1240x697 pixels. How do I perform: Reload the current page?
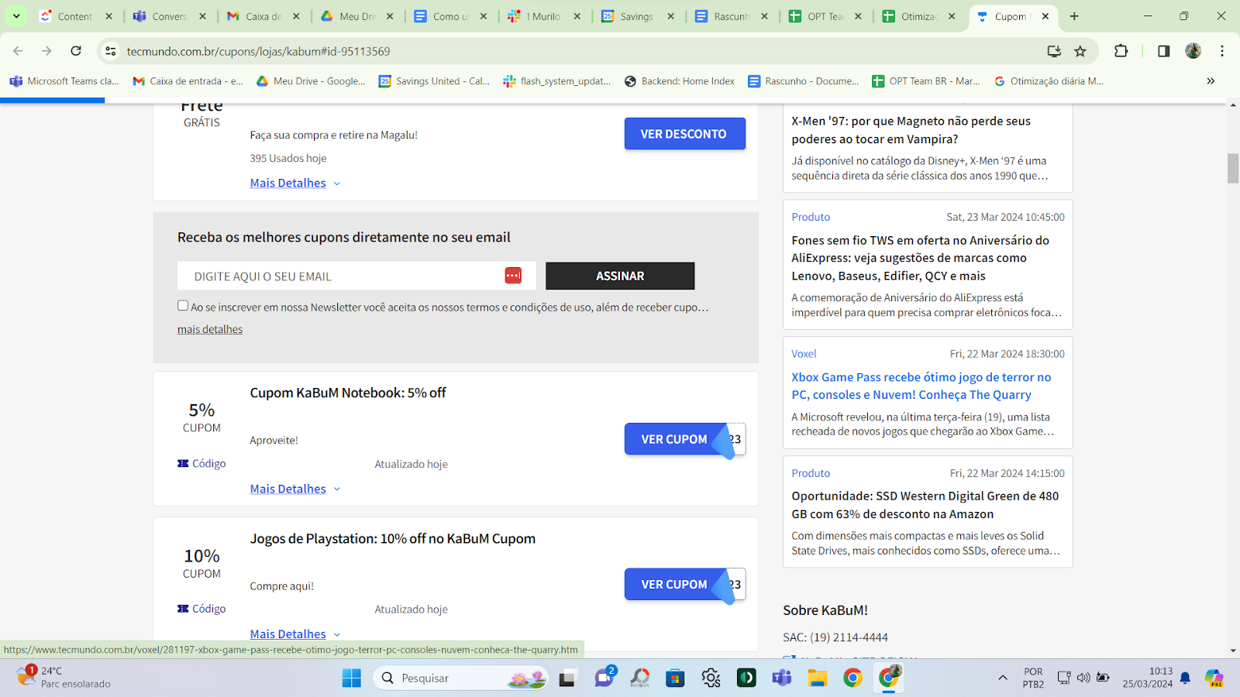point(76,51)
